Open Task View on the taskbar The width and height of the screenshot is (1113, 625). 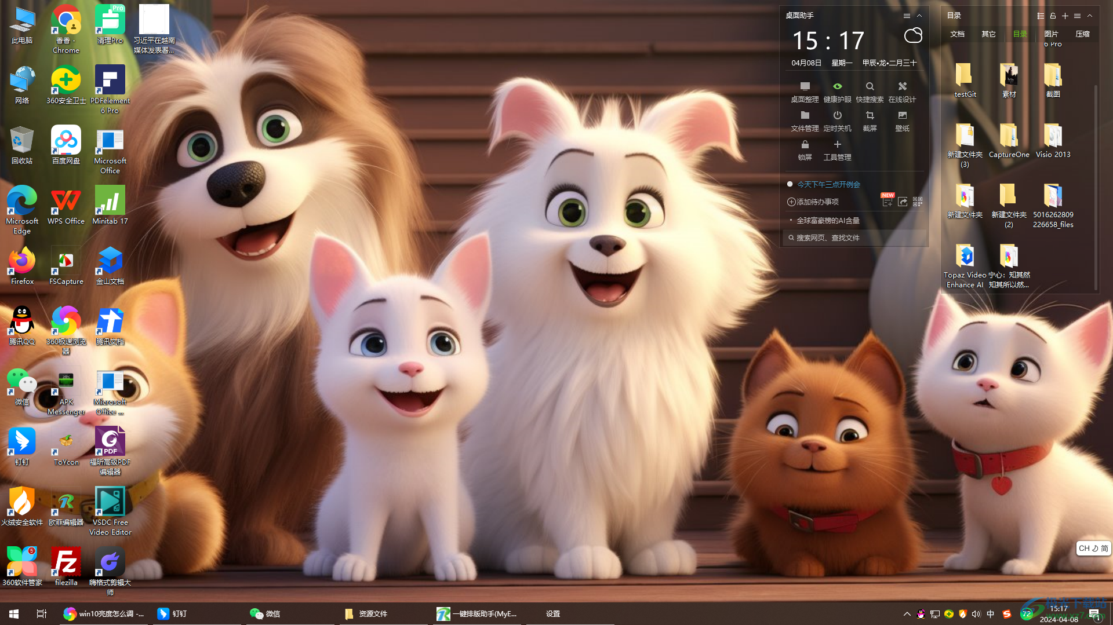42,613
